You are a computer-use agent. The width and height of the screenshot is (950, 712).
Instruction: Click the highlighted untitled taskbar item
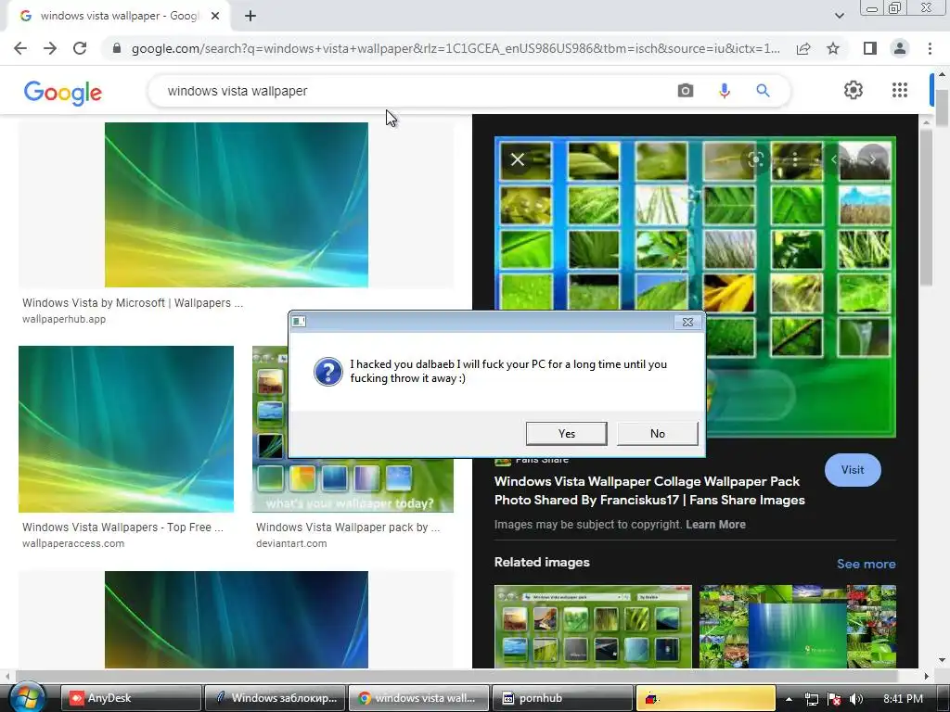coord(706,698)
